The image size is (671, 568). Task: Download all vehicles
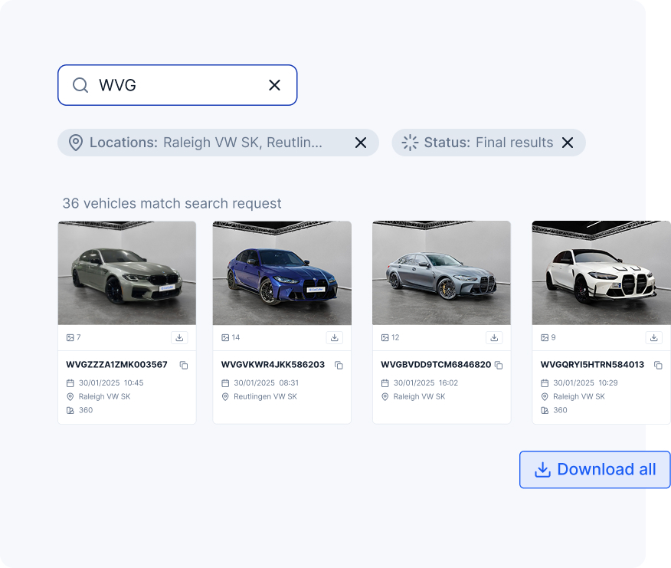click(595, 470)
